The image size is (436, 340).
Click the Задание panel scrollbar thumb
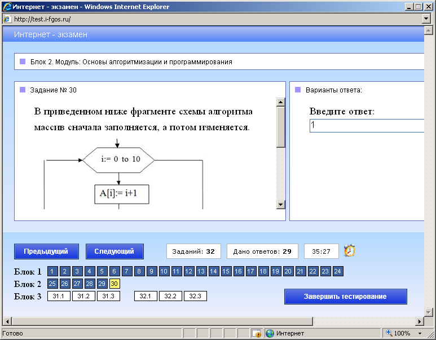click(280, 127)
